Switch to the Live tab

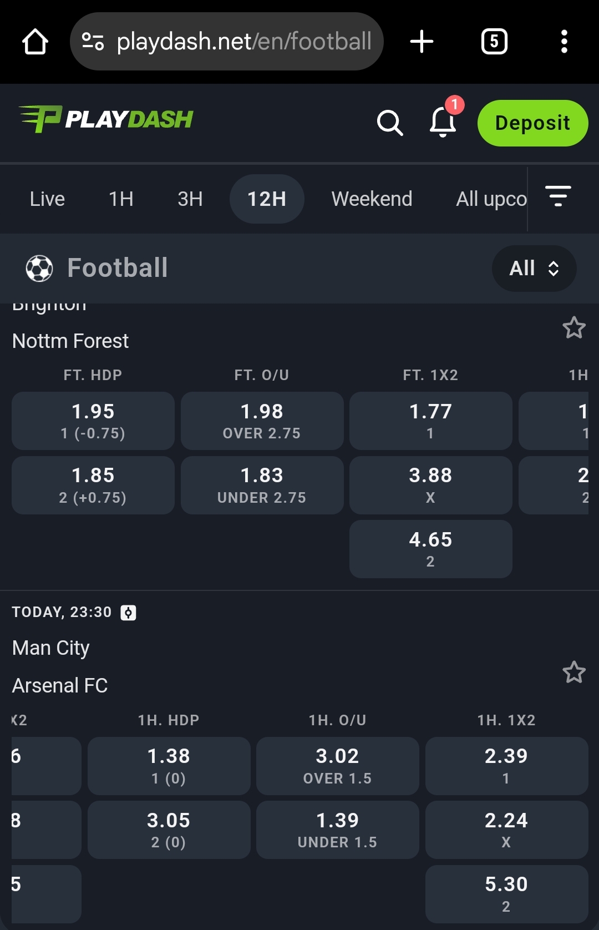point(47,199)
